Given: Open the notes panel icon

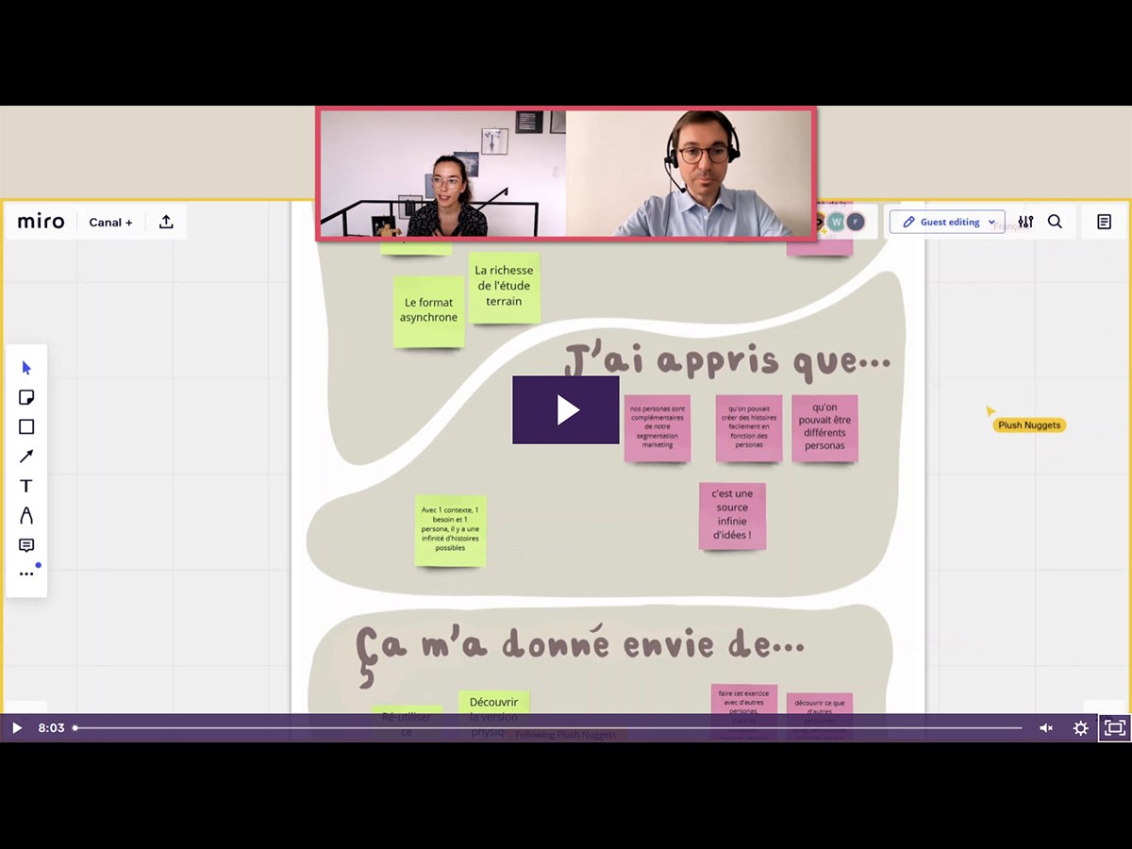Looking at the screenshot, I should (x=1104, y=222).
